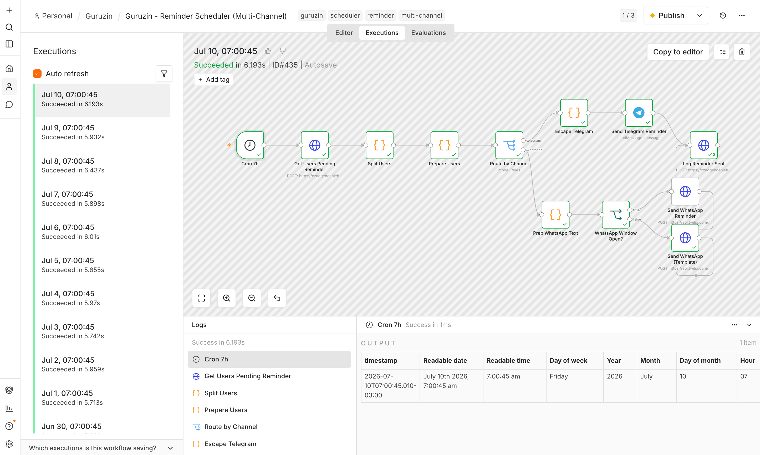760x455 pixels.
Task: Open the Evaluations tab
Action: click(428, 33)
